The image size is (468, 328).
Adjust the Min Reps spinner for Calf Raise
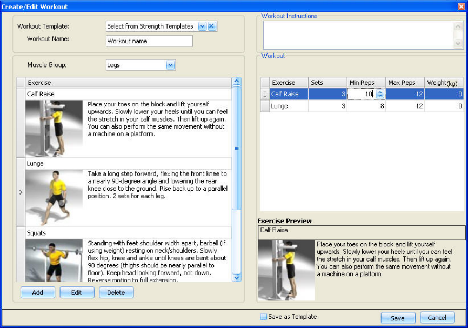coord(380,94)
